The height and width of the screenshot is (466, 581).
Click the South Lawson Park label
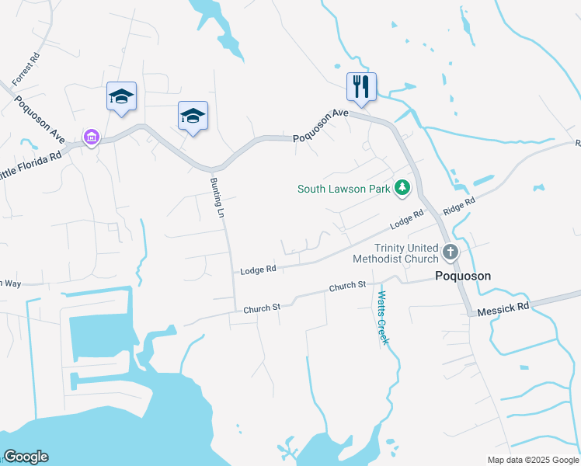point(343,189)
